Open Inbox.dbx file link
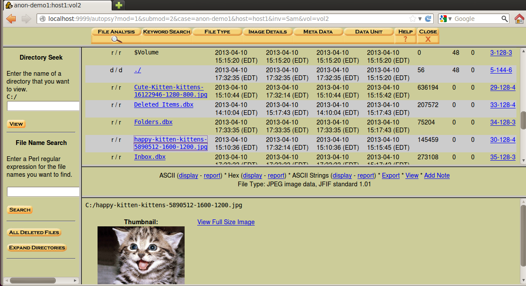This screenshot has width=526, height=286. (150, 157)
